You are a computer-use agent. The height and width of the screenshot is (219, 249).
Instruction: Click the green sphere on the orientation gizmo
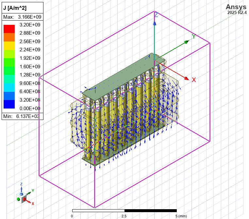(18, 199)
